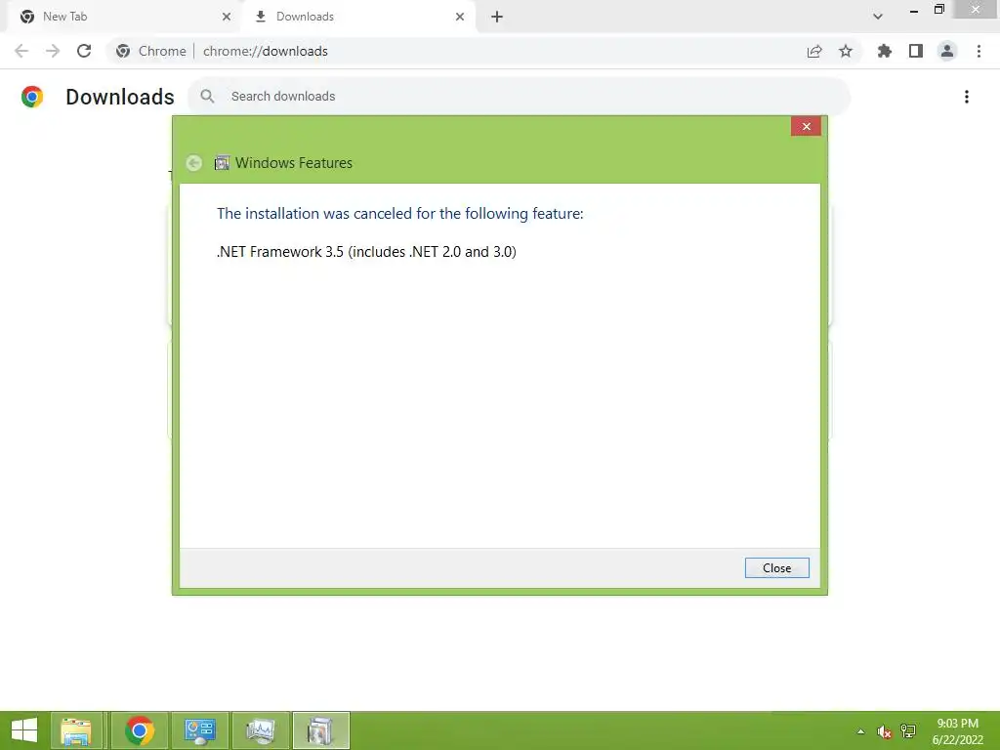Open the clock showing 9:03 PM
Image resolution: width=1000 pixels, height=750 pixels.
tap(957, 731)
